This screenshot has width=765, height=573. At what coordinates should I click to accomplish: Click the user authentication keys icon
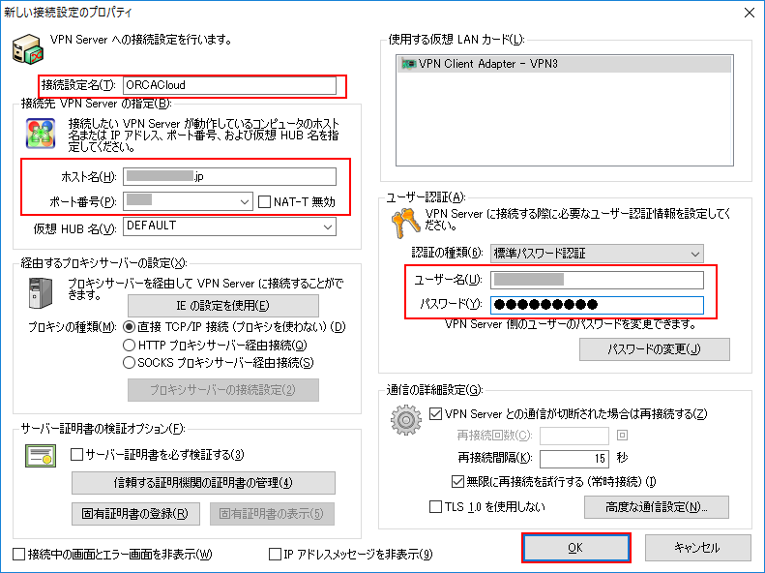coord(406,223)
